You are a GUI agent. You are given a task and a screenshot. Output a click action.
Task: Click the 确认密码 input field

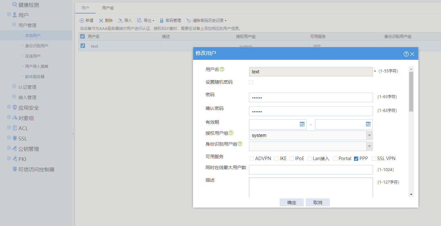(x=311, y=111)
